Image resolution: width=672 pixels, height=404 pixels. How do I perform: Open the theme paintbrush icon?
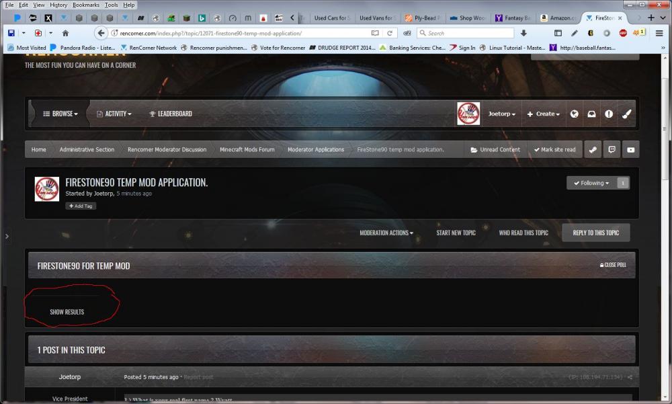(626, 114)
